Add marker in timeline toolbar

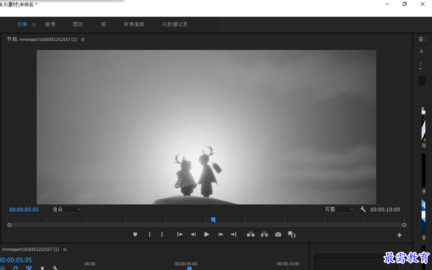pyautogui.click(x=42, y=268)
